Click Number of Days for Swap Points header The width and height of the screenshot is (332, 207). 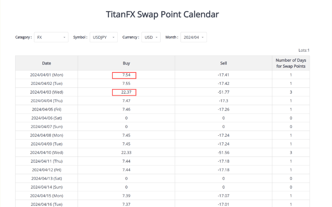[291, 63]
